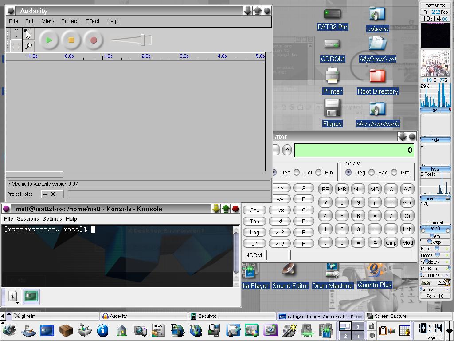Click the cardboard box package icon in panel
454x341 pixels.
pos(66,330)
